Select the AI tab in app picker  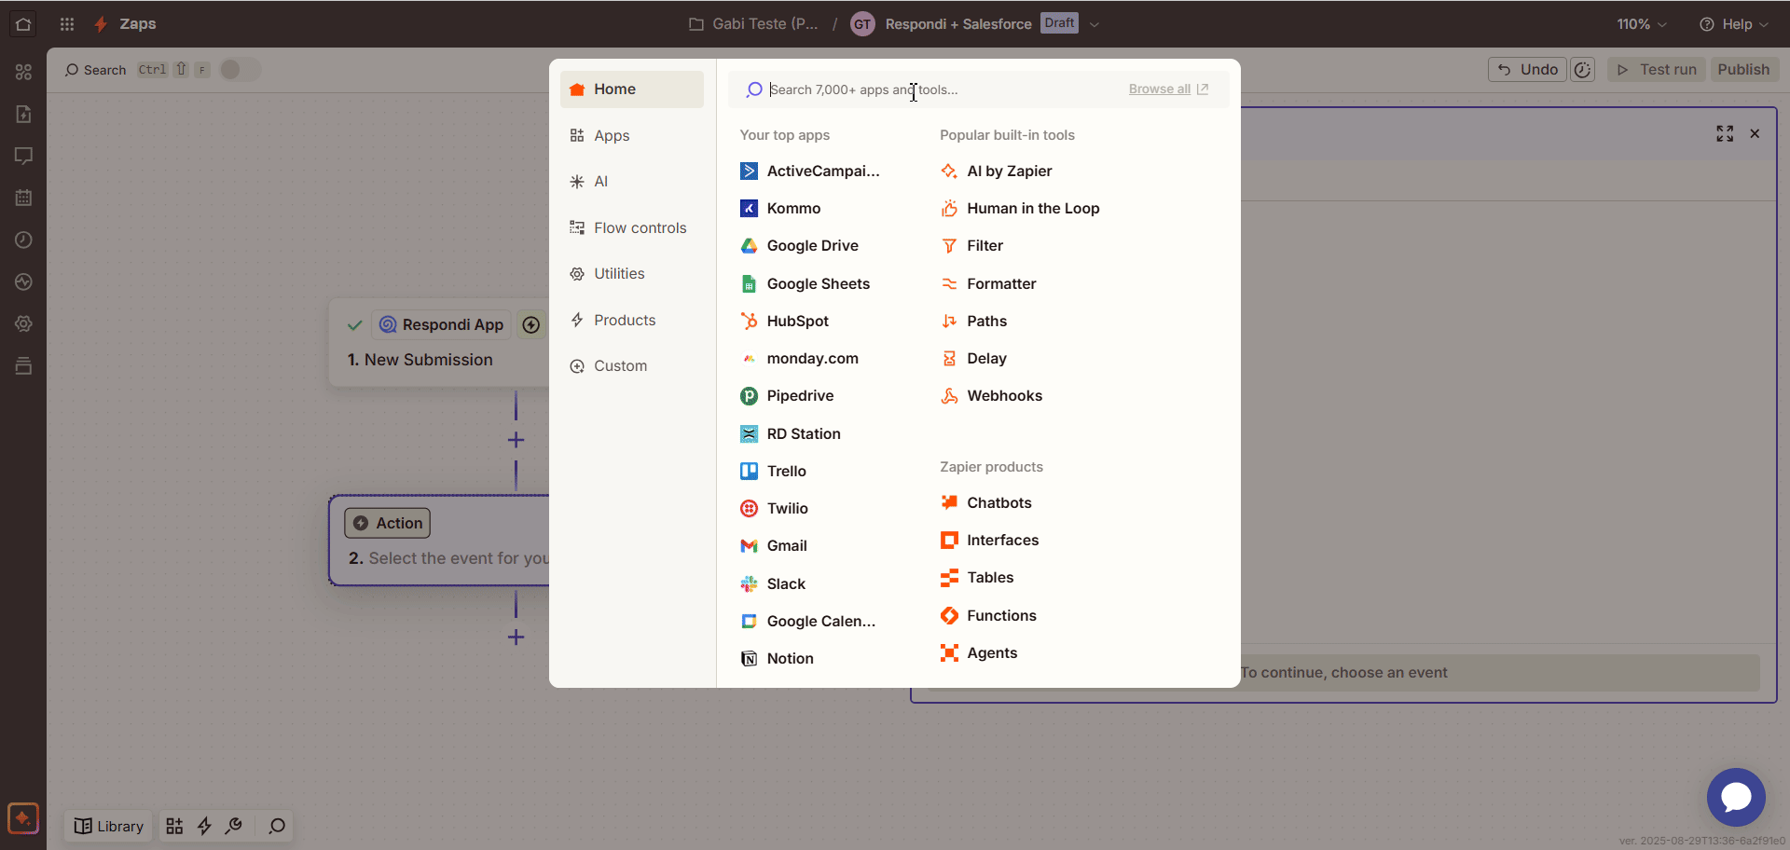632,182
